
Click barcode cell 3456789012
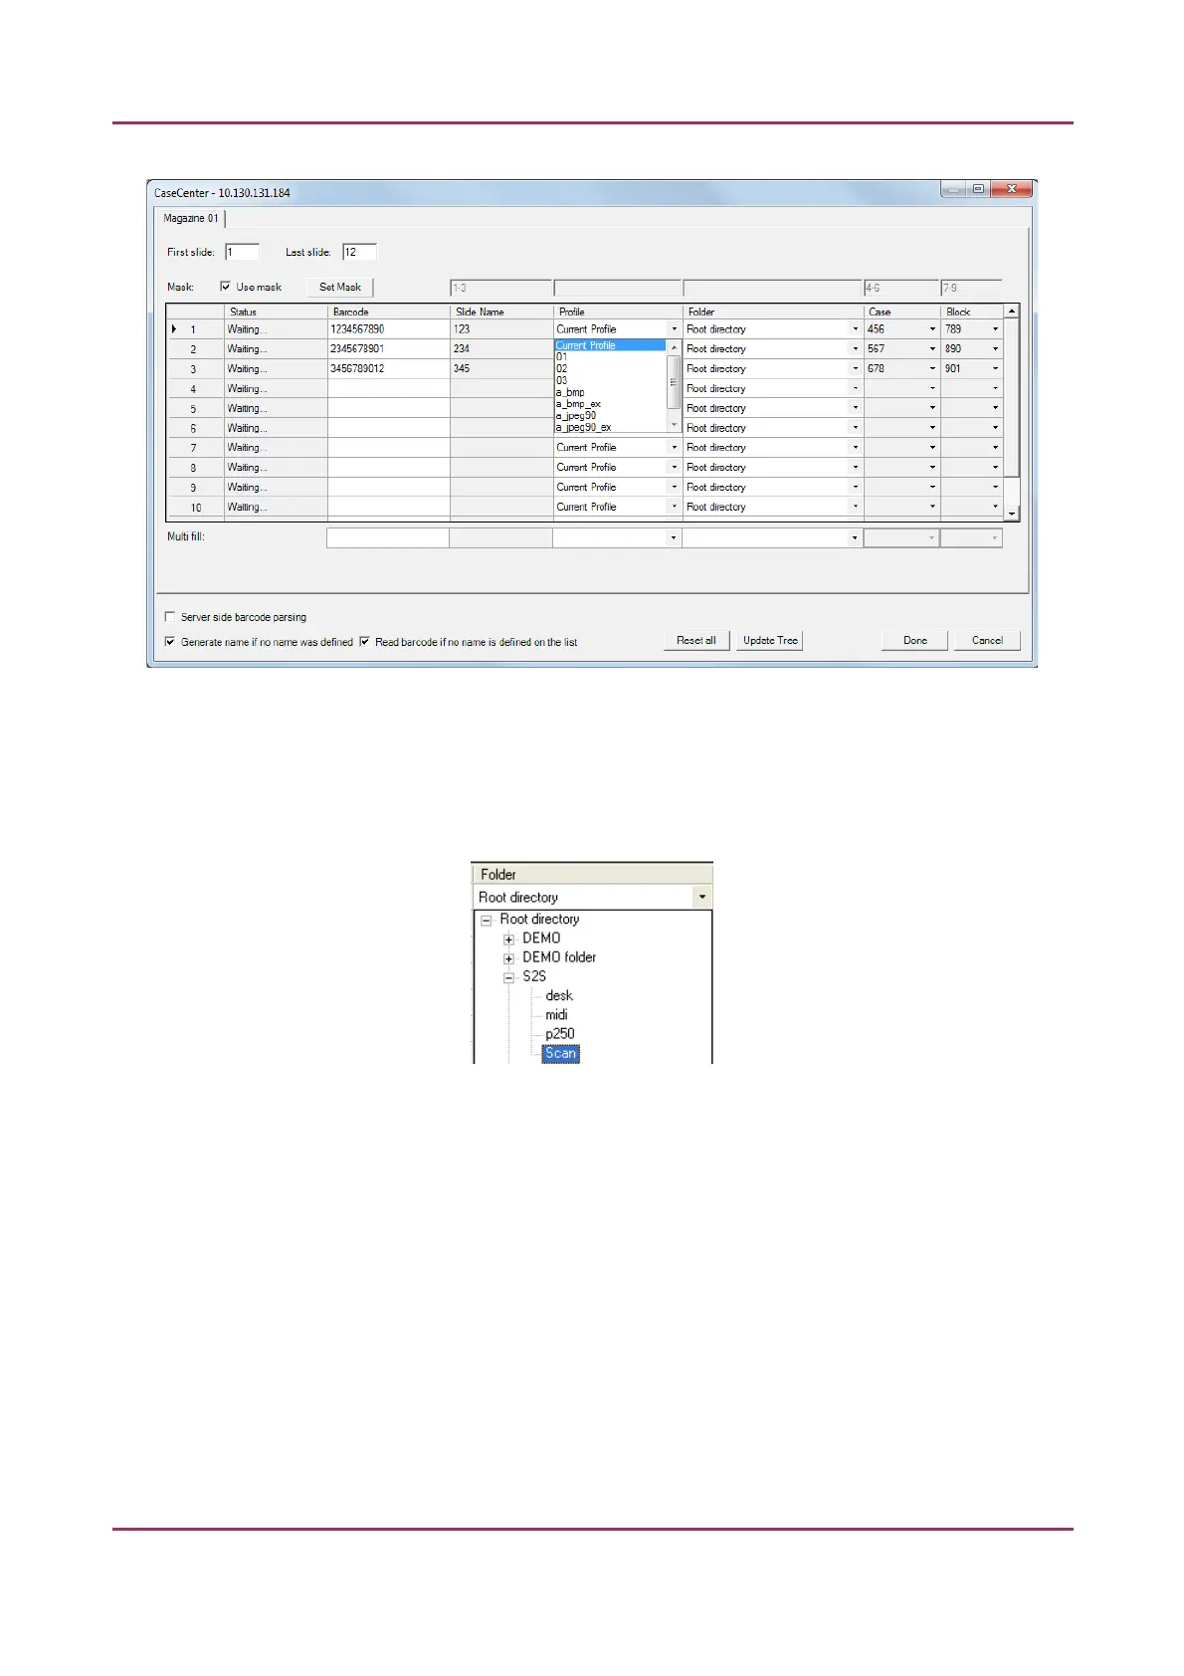pyautogui.click(x=388, y=369)
